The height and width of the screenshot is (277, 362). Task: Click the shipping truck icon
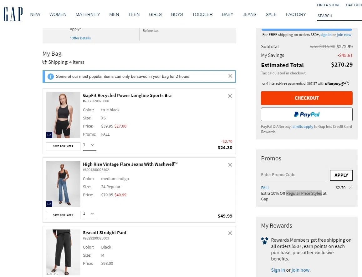(45, 62)
